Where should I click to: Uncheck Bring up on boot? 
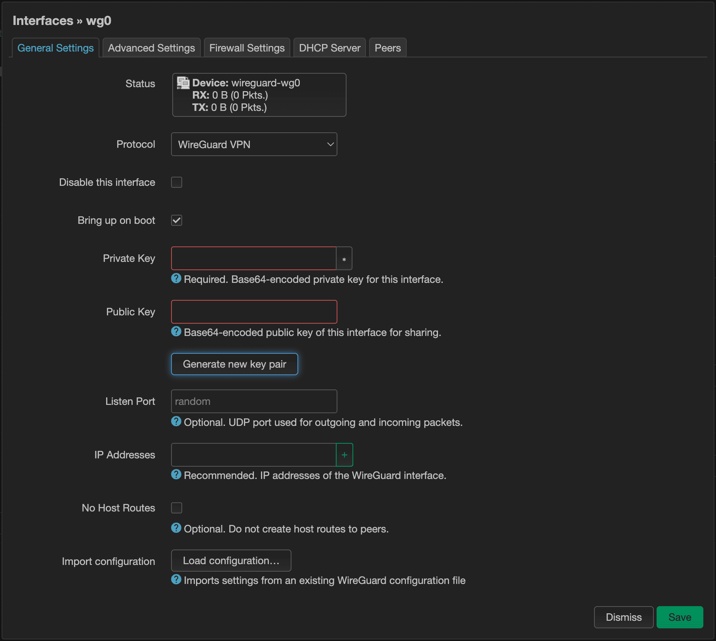click(x=177, y=220)
